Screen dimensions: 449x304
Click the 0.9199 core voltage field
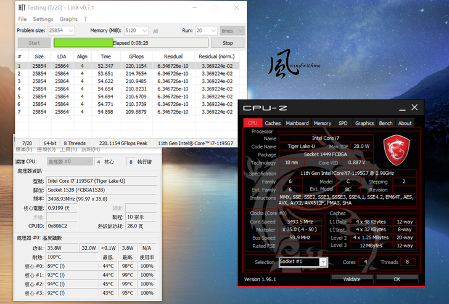(62, 208)
